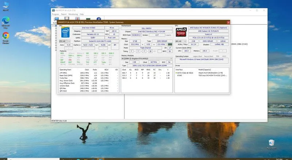
Task: Click the 4x256 L2 cache field
Action: (103, 45)
